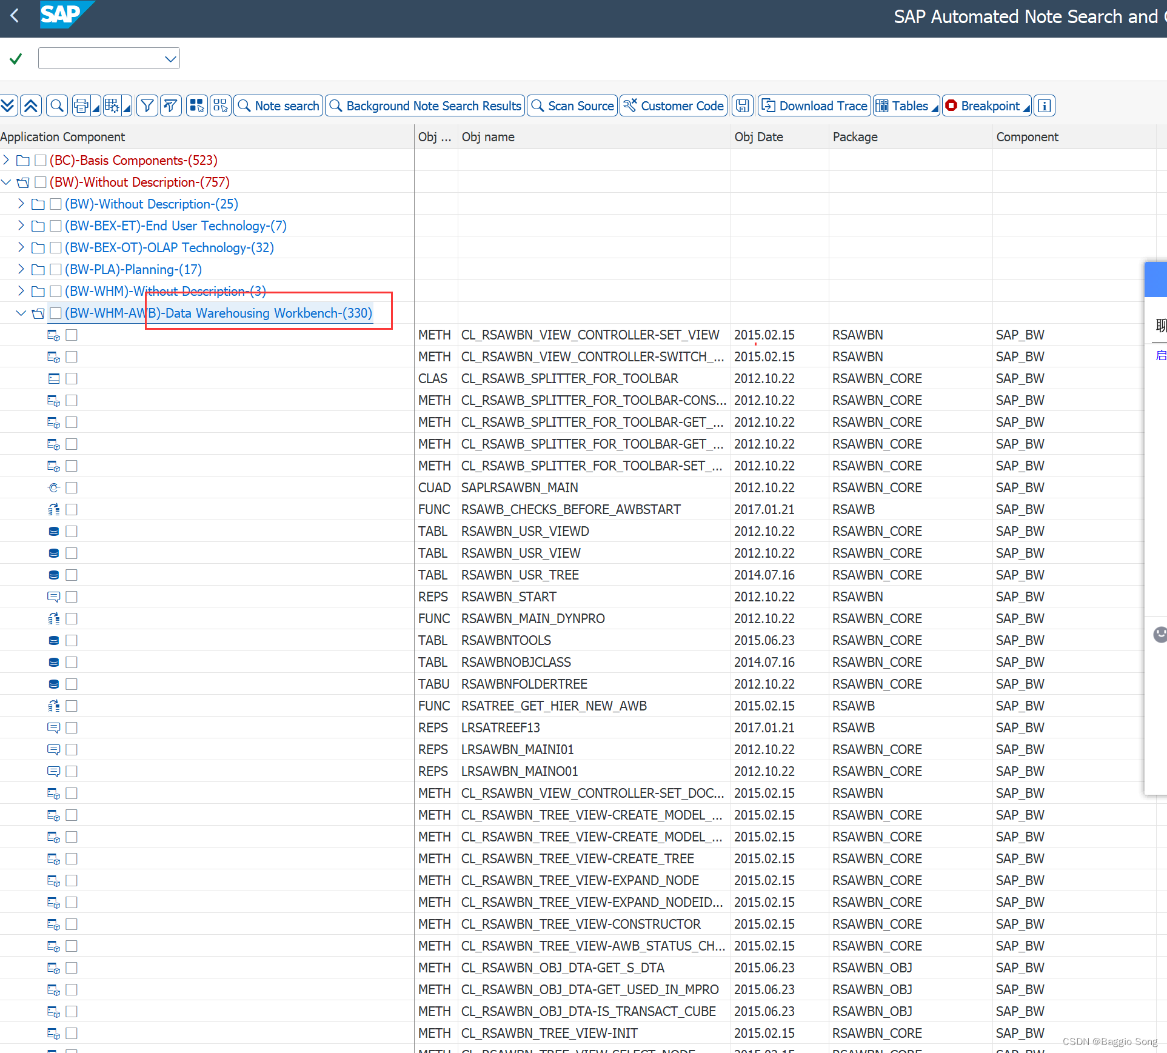Select the (BW-WHM)-Without Description-(3) tree item
The height and width of the screenshot is (1053, 1167).
166,291
